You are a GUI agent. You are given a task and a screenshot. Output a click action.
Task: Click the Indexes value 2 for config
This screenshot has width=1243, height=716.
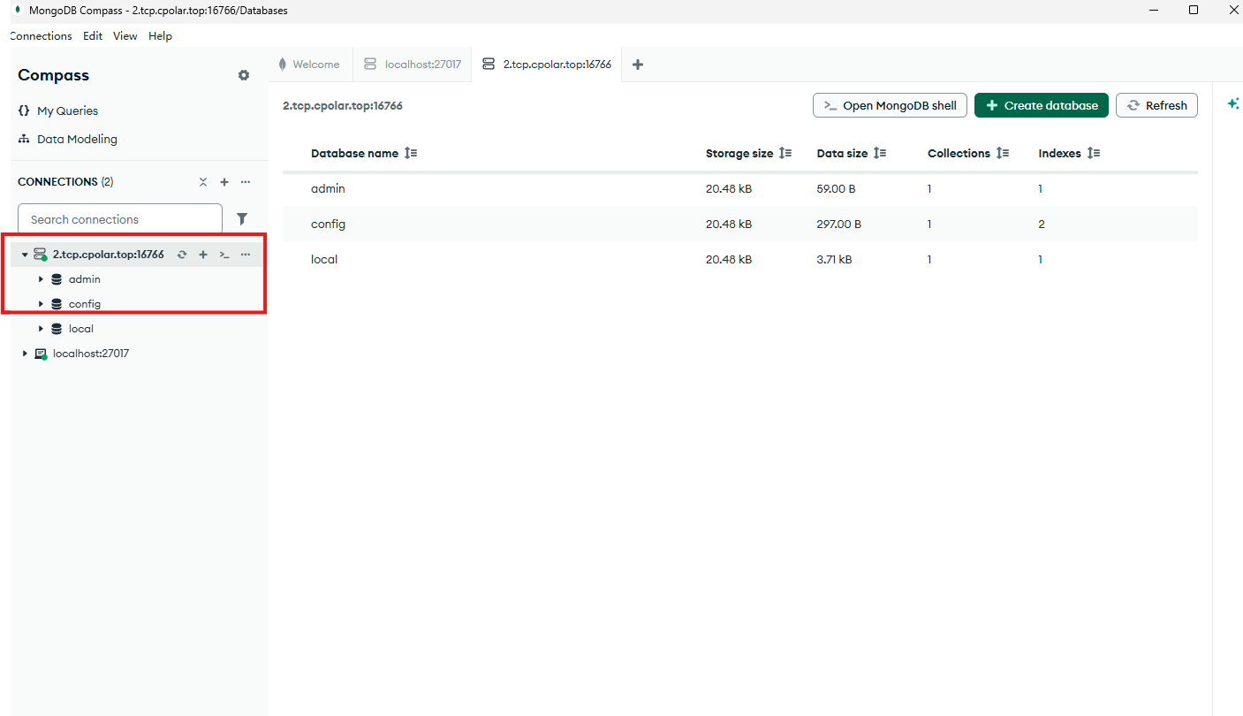[1042, 224]
